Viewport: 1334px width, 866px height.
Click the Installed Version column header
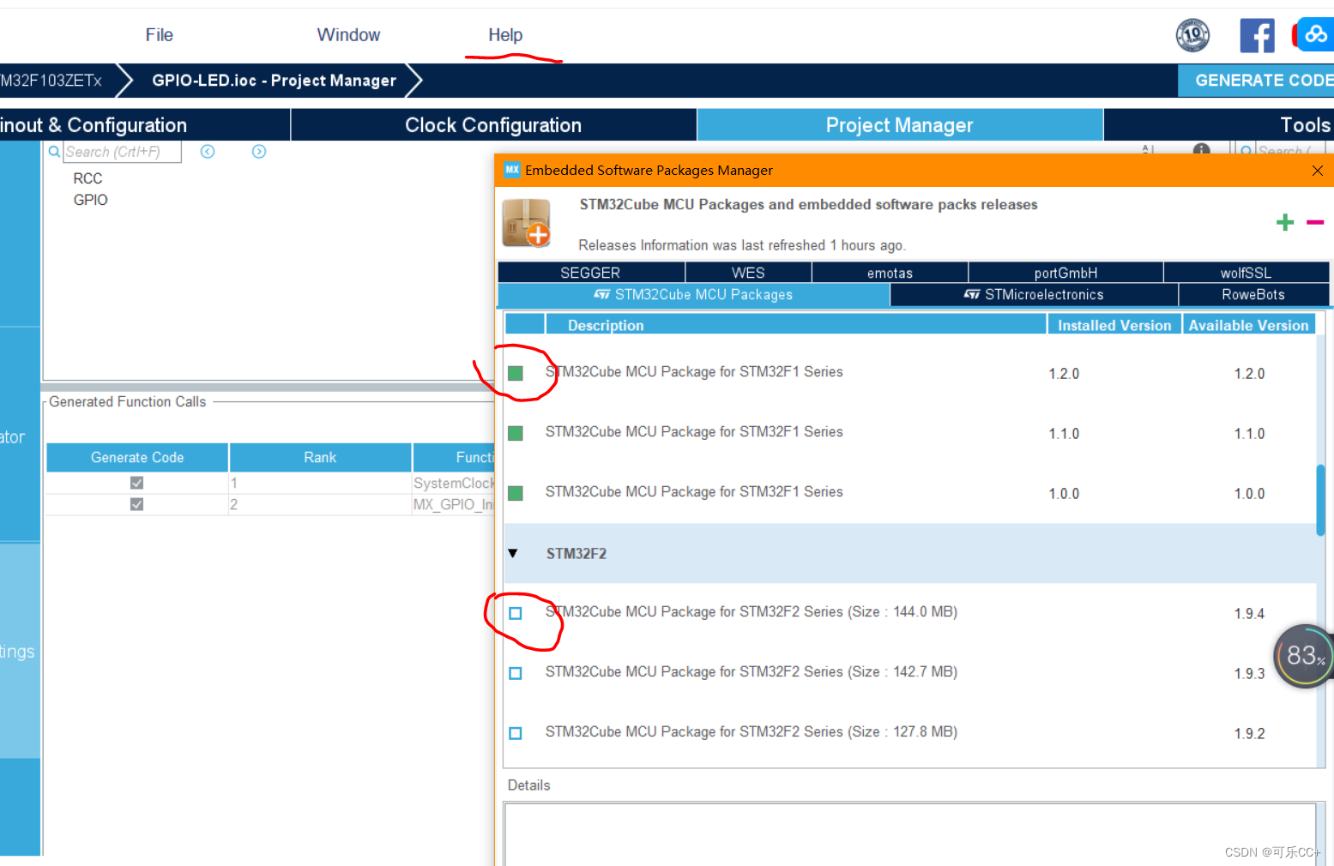click(1114, 325)
